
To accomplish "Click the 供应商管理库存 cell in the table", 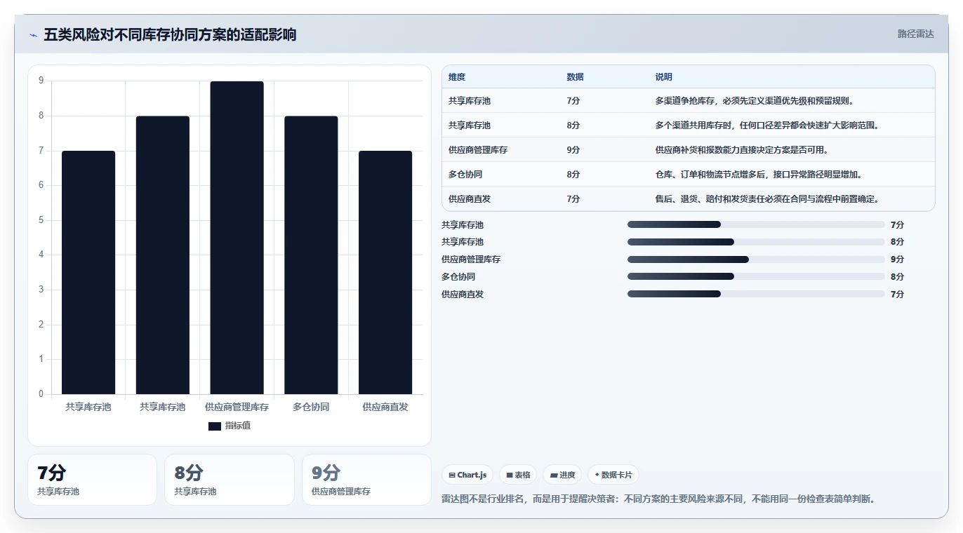I will [x=478, y=150].
